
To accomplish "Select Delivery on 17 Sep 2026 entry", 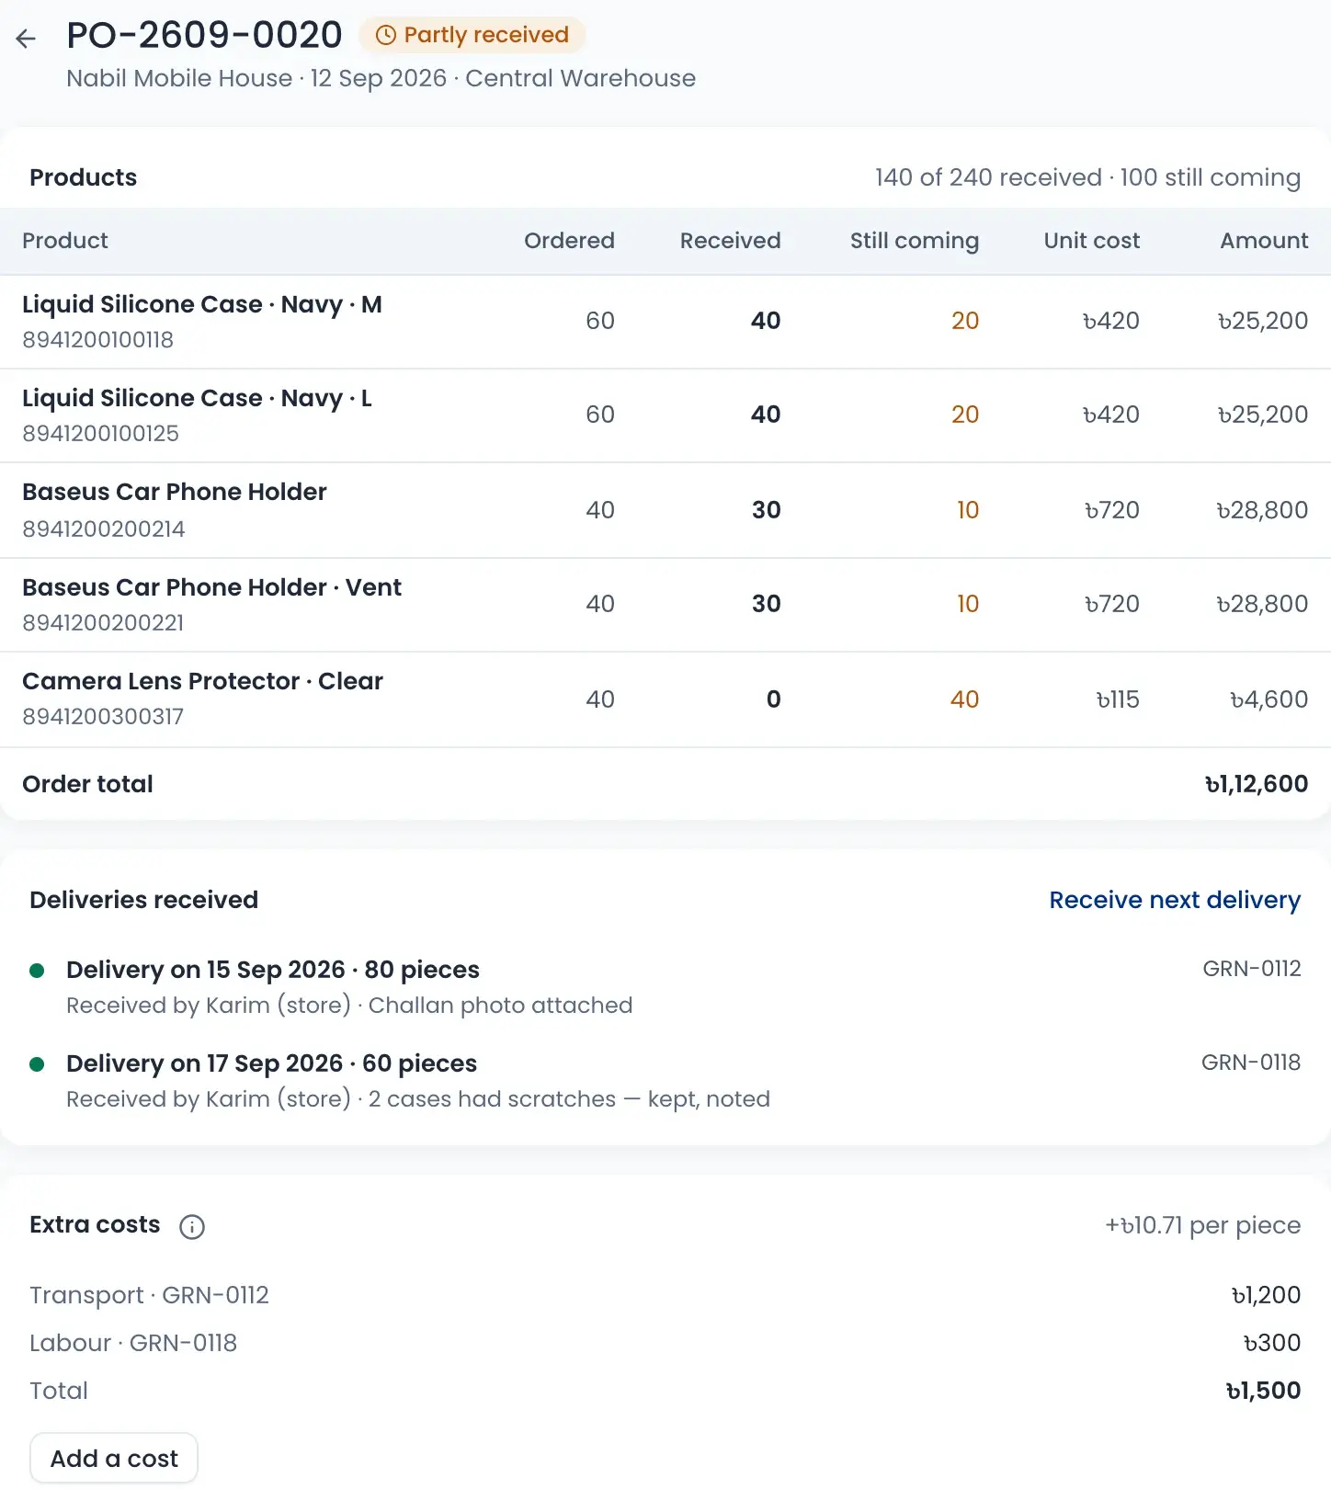I will coord(665,1080).
